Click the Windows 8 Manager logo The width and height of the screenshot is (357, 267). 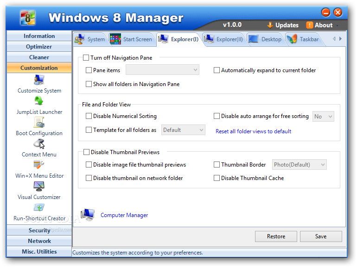(x=28, y=18)
